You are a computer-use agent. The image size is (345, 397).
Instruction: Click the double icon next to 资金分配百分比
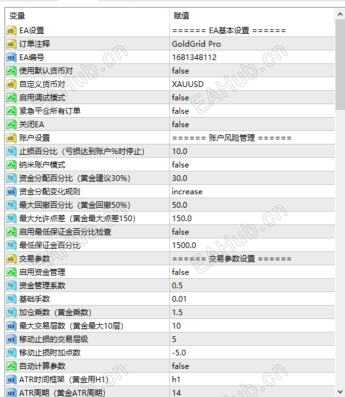(11, 178)
